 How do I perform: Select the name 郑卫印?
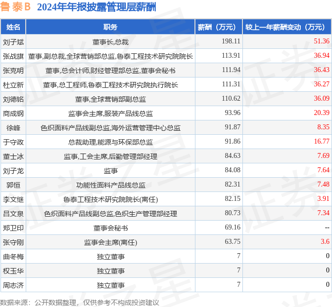(x=13, y=228)
